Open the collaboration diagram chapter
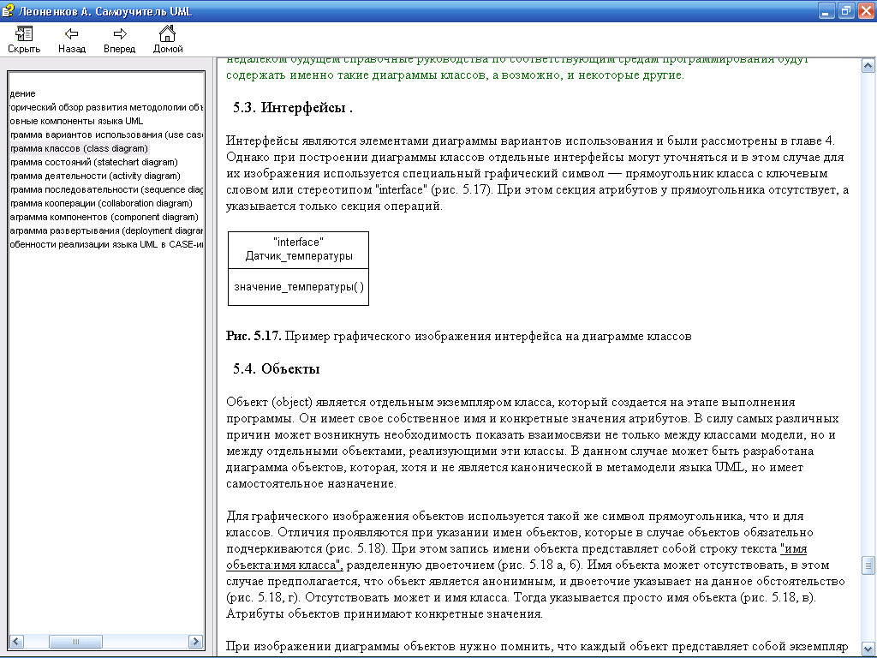The image size is (877, 658). (101, 203)
